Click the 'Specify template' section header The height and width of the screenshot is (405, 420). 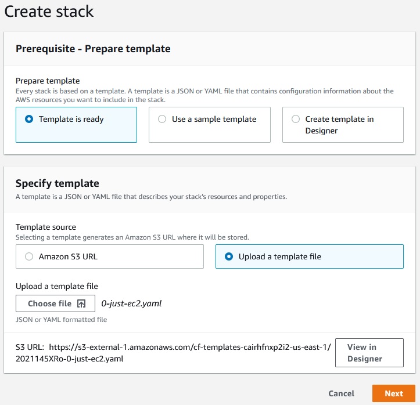pyautogui.click(x=58, y=183)
